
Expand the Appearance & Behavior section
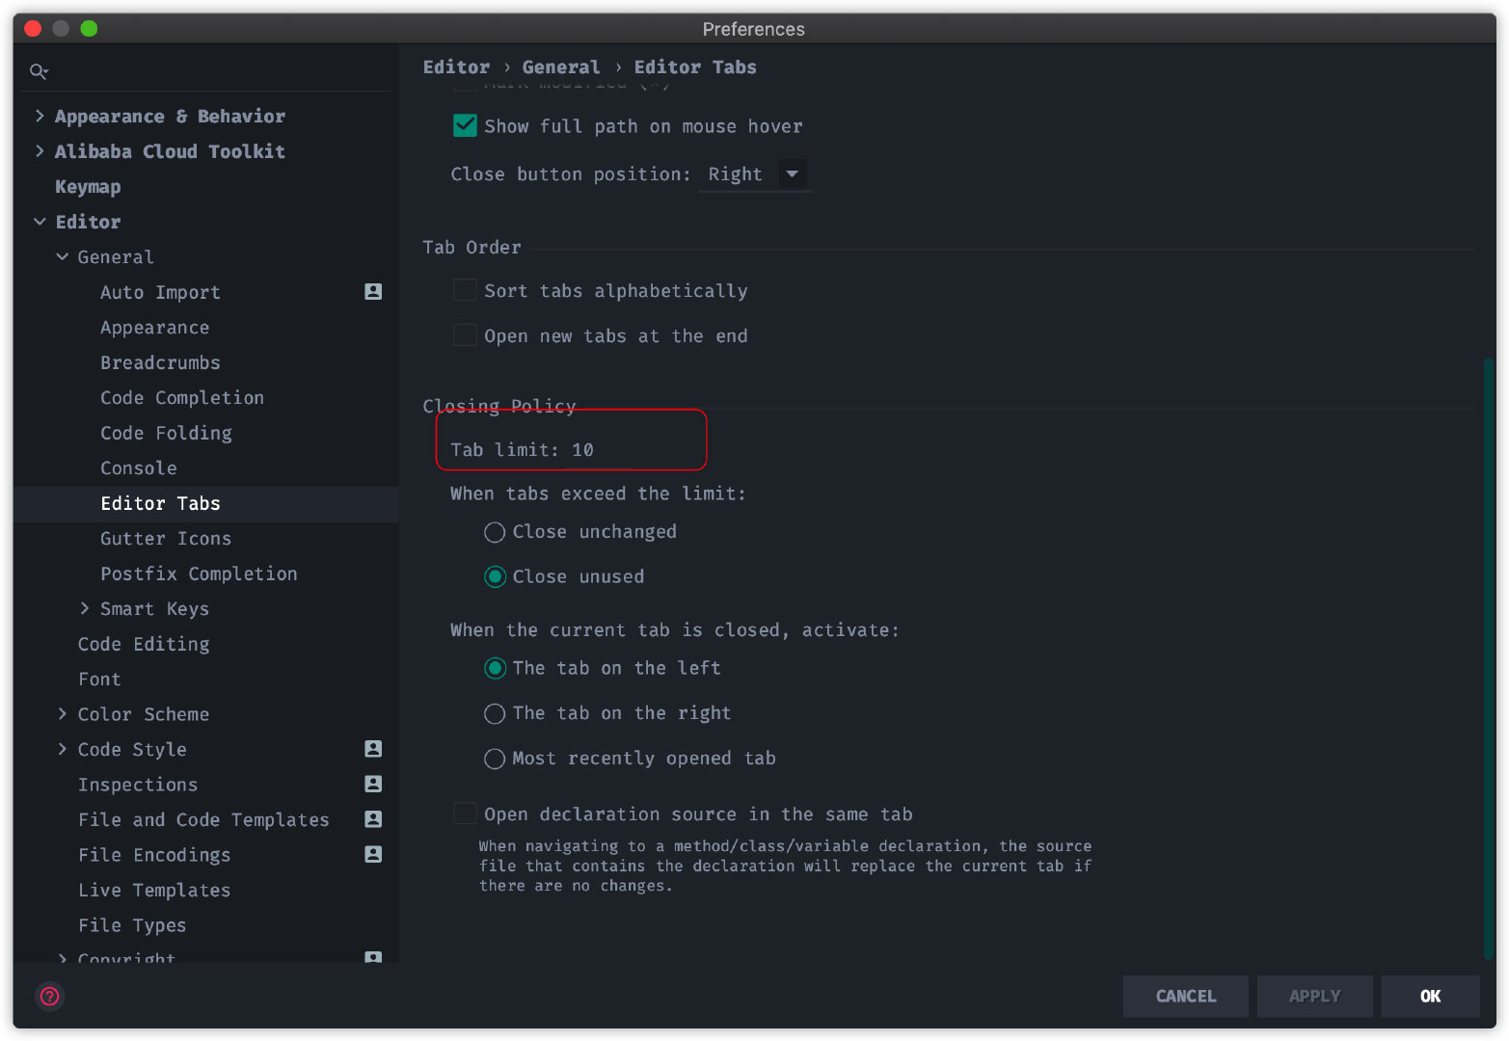click(x=40, y=116)
